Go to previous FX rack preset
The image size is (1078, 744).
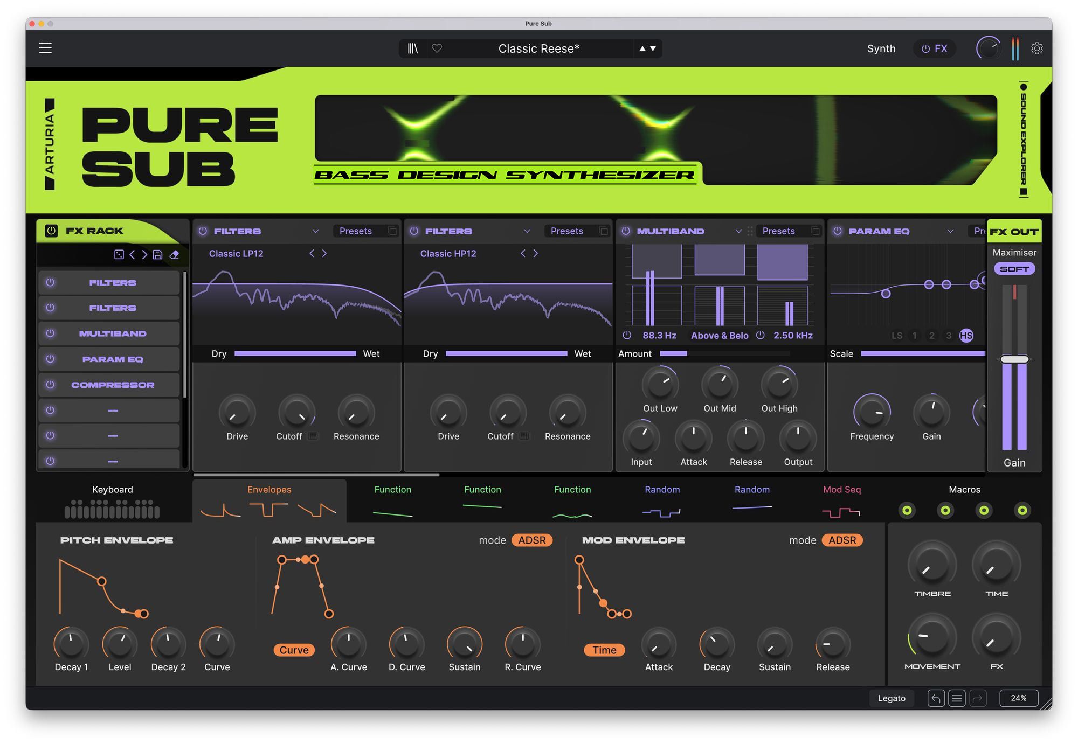[132, 255]
